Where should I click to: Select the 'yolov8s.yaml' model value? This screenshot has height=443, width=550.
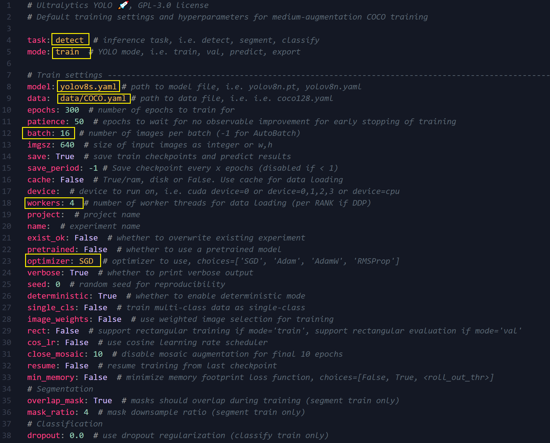coord(89,87)
